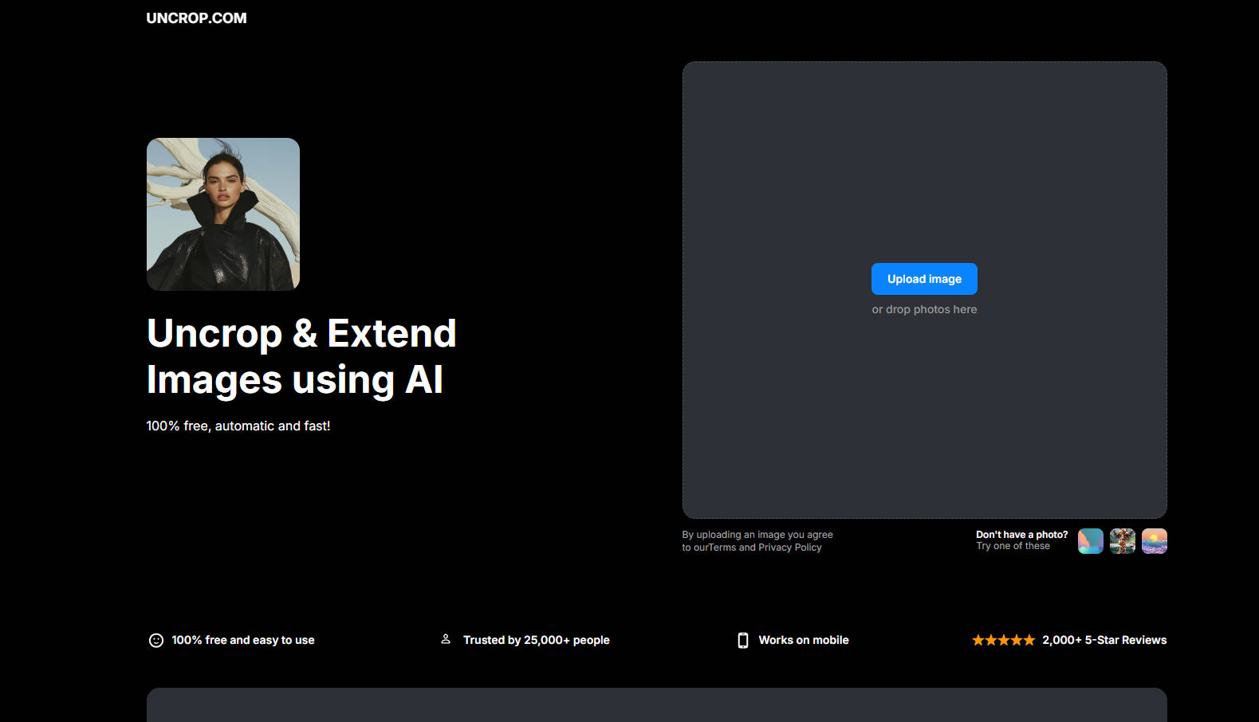Screen dimensions: 1259x722
Task: Click the woman in black jacket photo
Action: point(223,214)
